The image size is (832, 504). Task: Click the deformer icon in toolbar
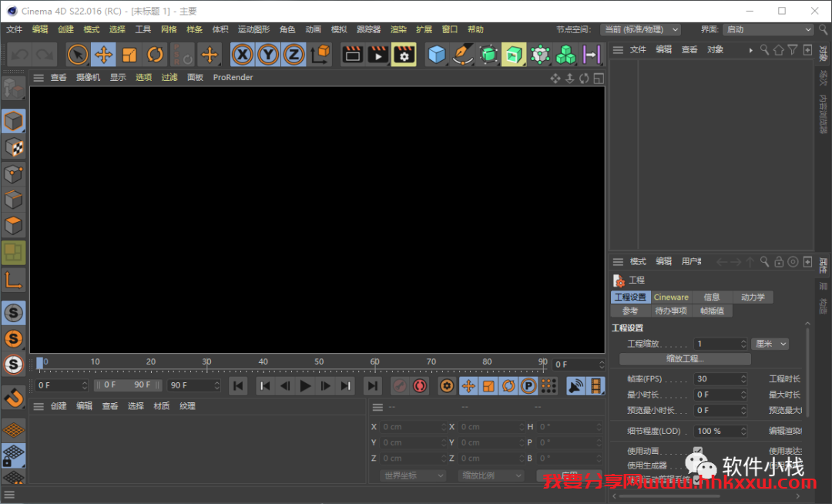pyautogui.click(x=591, y=55)
